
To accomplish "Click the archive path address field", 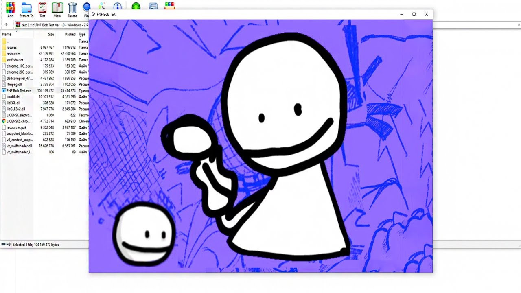I will pos(52,25).
